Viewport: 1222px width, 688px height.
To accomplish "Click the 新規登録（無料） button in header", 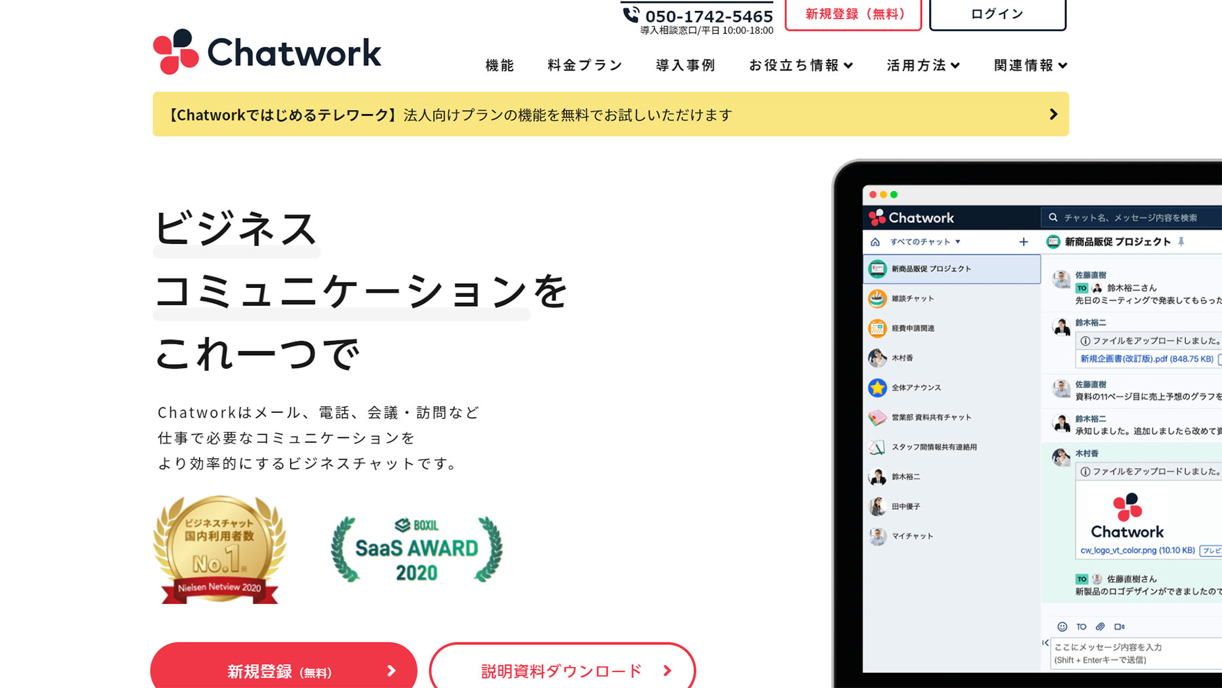I will tap(853, 14).
